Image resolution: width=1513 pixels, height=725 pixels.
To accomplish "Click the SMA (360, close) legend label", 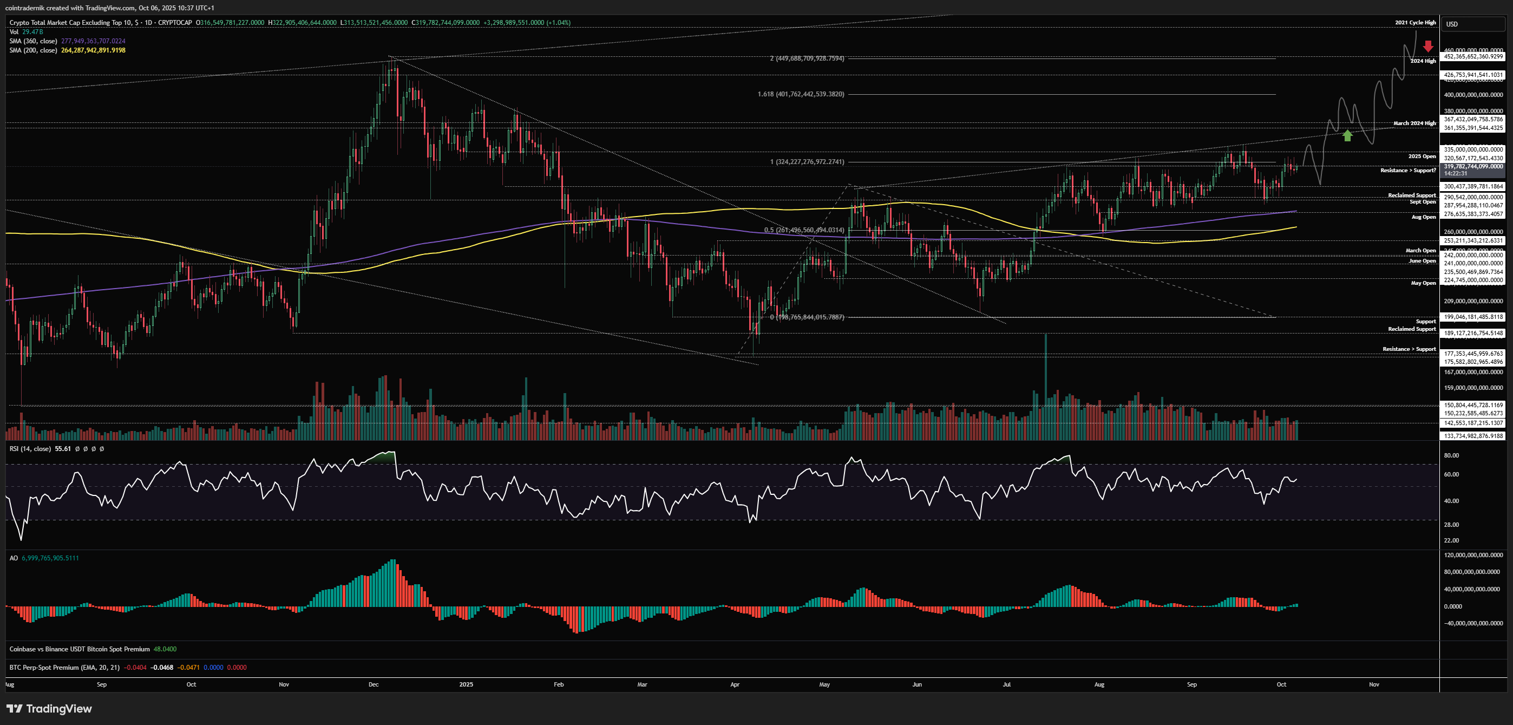I will tap(33, 41).
